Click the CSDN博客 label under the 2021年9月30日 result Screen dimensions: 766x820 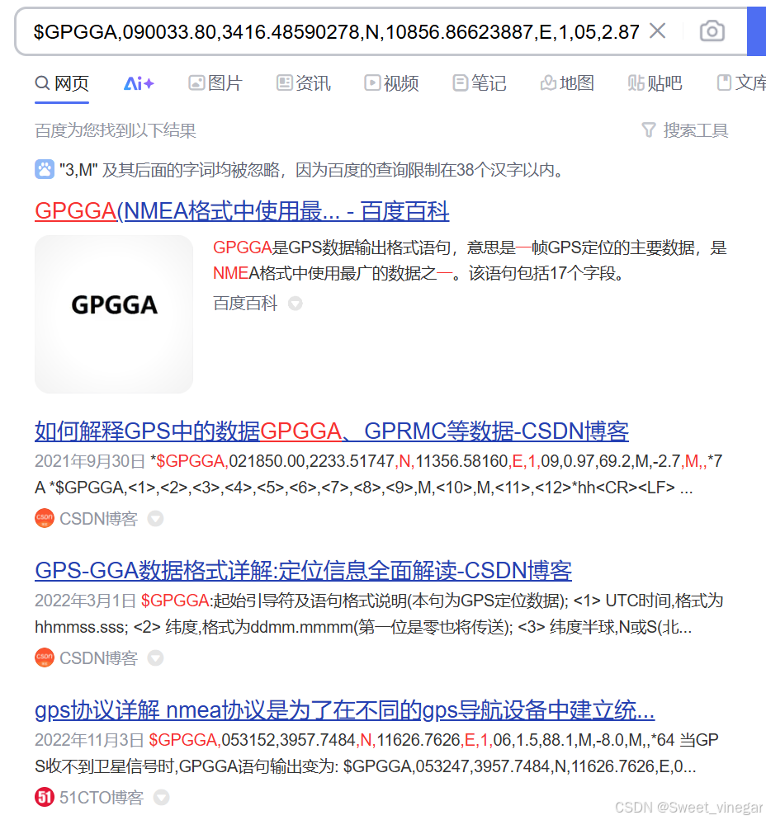[x=98, y=518]
